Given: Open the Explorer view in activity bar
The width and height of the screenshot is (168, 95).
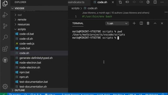Looking at the screenshot, I should (x=5, y=3).
